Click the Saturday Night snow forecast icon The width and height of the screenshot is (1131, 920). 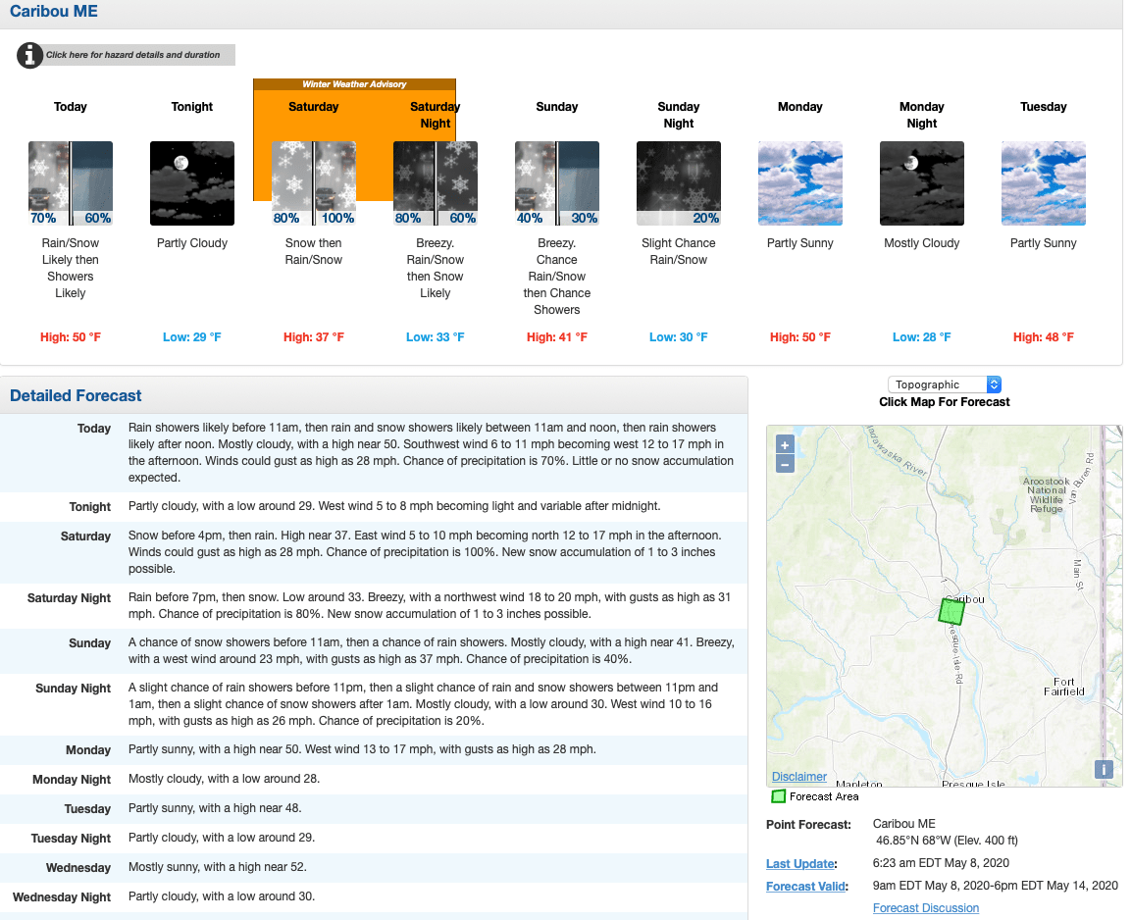pos(435,183)
